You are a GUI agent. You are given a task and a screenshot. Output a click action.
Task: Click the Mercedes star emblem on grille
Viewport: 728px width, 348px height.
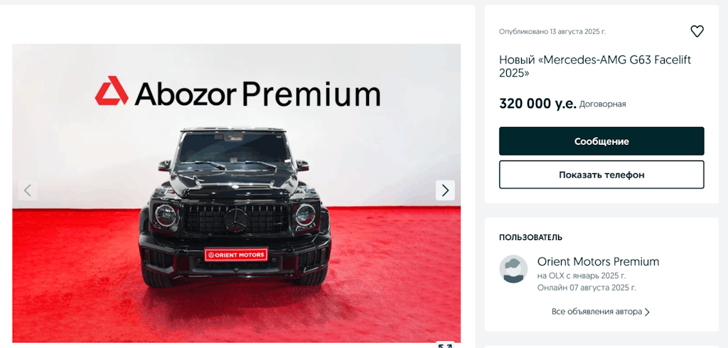236,219
